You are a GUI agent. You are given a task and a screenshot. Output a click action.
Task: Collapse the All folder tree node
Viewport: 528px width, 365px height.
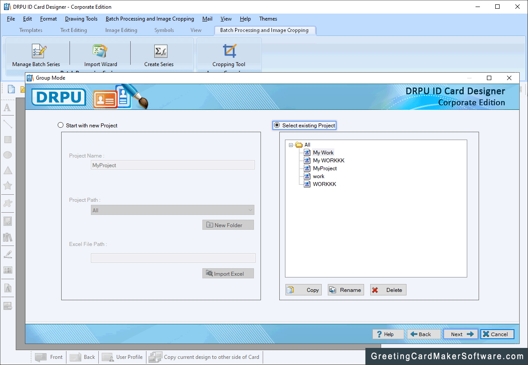point(291,145)
